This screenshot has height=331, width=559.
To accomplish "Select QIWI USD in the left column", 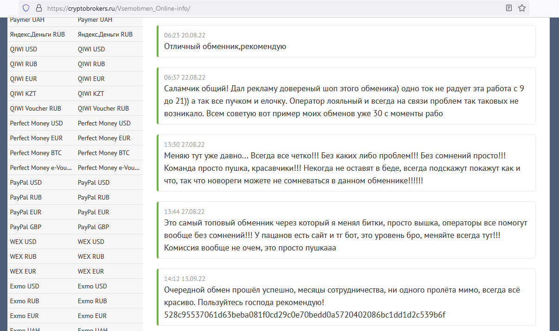I will [25, 49].
